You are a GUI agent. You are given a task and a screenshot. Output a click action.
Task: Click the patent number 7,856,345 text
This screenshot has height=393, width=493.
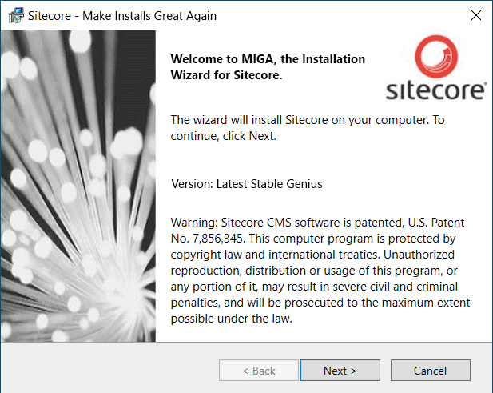222,239
